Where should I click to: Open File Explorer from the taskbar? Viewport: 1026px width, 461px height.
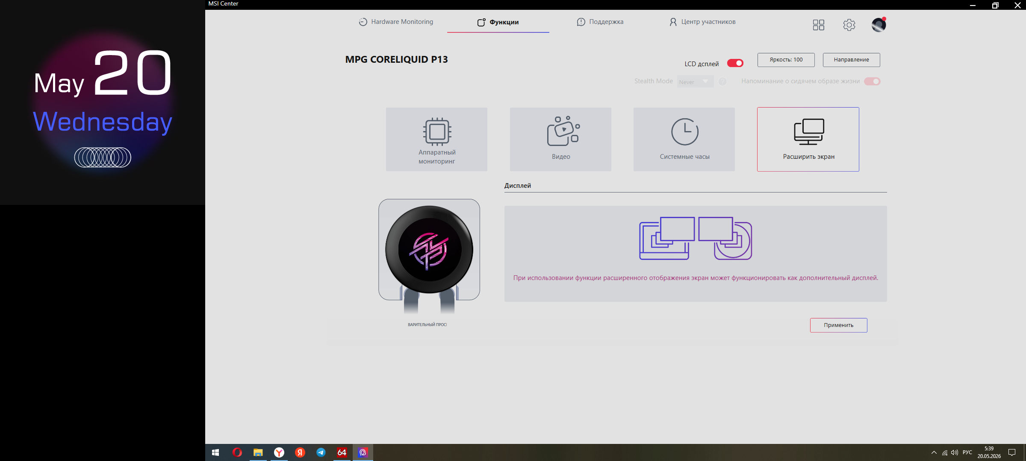tap(258, 452)
